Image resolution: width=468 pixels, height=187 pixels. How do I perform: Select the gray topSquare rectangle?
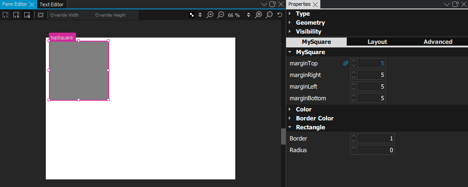(79, 70)
